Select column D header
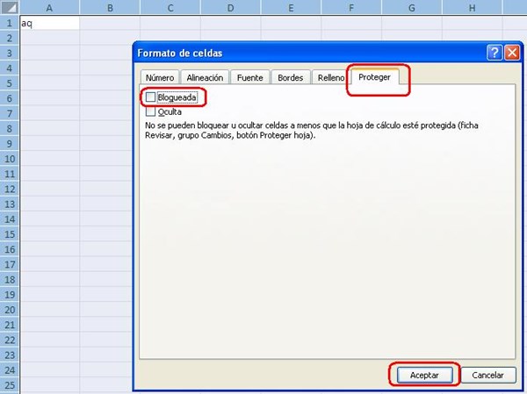Image resolution: width=527 pixels, height=394 pixels. coord(230,7)
